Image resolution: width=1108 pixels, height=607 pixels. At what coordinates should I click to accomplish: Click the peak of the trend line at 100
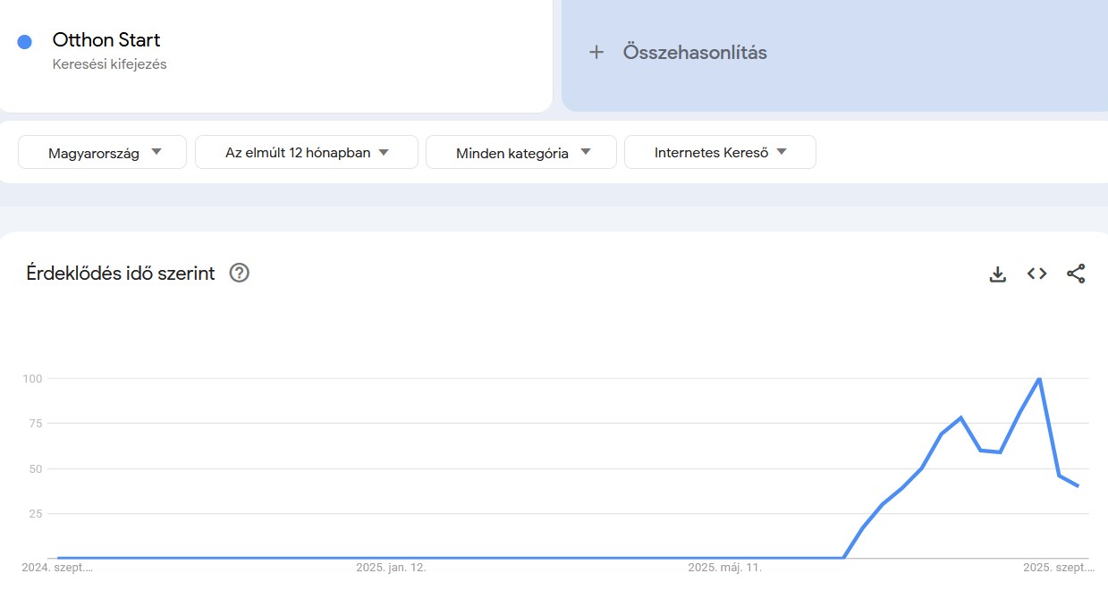[x=1037, y=378]
